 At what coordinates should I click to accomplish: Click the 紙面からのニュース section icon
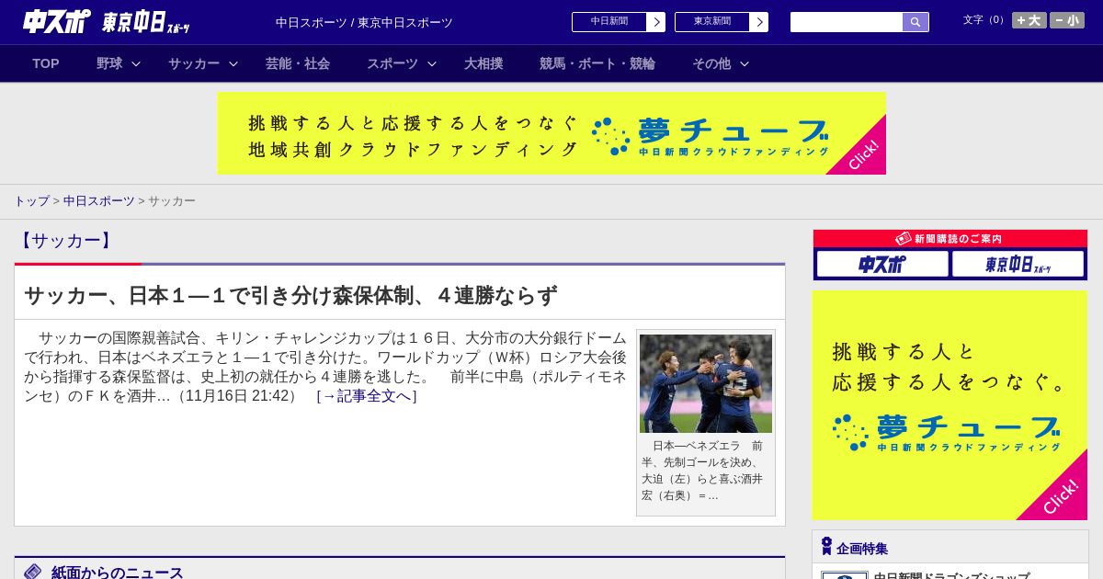[x=33, y=572]
